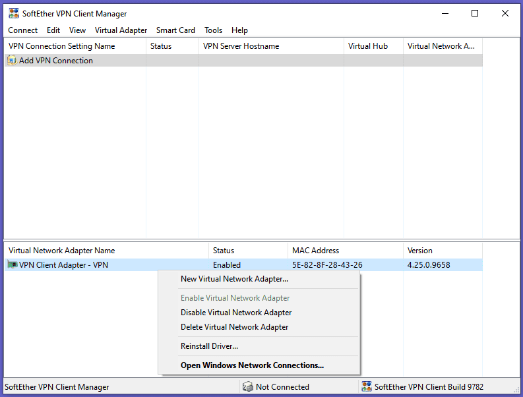Click the Enabled status cell
The width and height of the screenshot is (523, 397).
pos(227,265)
